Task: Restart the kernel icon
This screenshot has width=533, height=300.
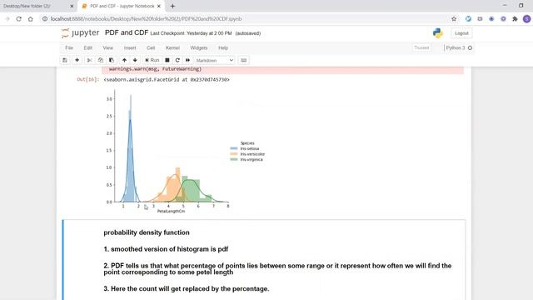Action: (x=177, y=60)
